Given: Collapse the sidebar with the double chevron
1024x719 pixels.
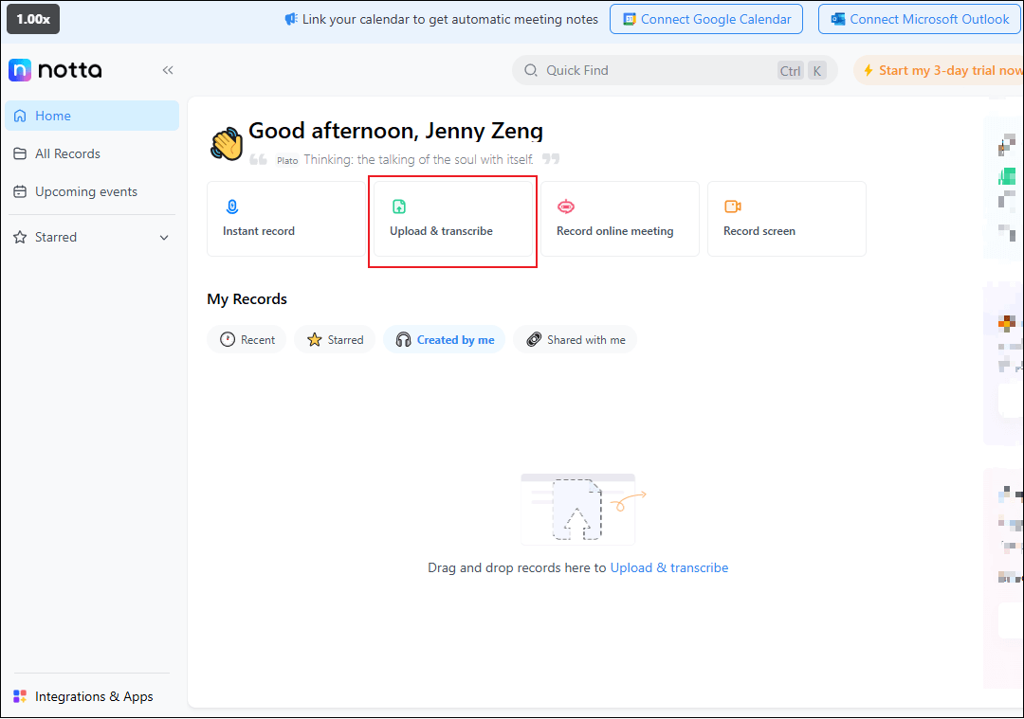Looking at the screenshot, I should point(168,70).
